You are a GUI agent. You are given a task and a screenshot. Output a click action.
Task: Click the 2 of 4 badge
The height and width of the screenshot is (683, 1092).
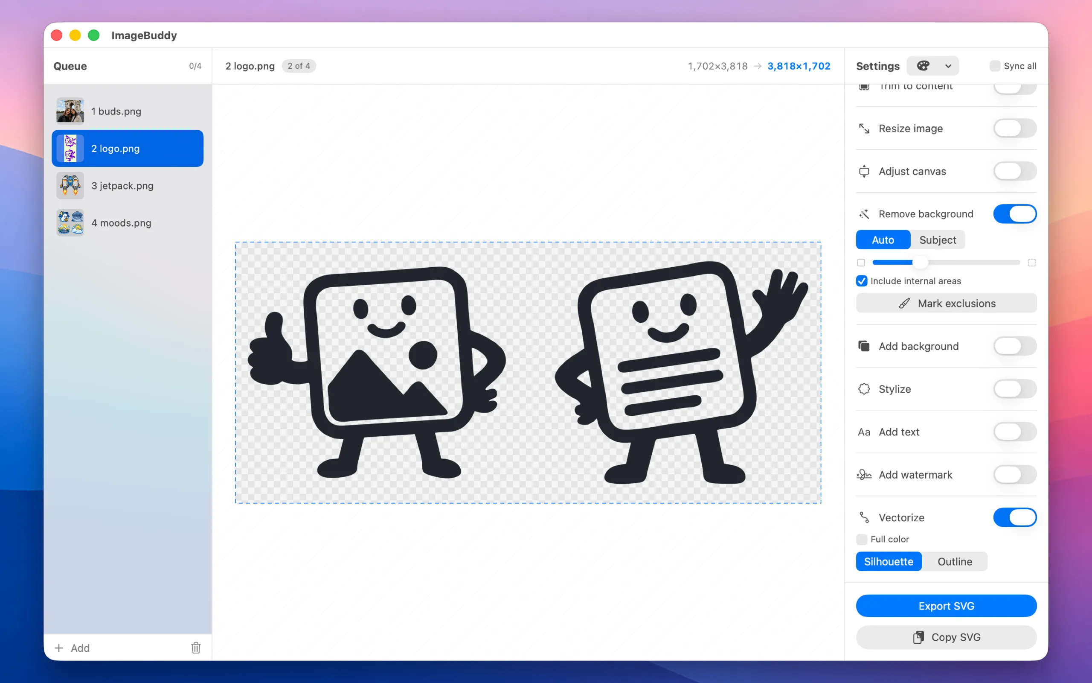point(299,66)
